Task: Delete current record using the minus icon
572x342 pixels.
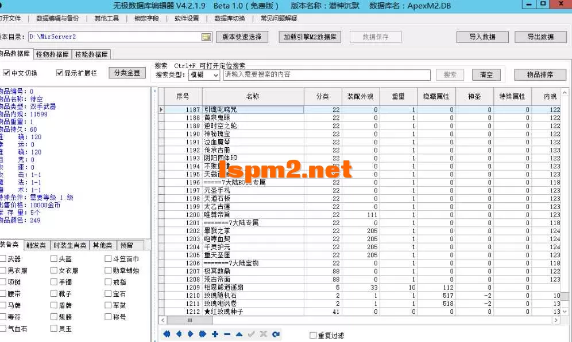Action: coord(227,333)
